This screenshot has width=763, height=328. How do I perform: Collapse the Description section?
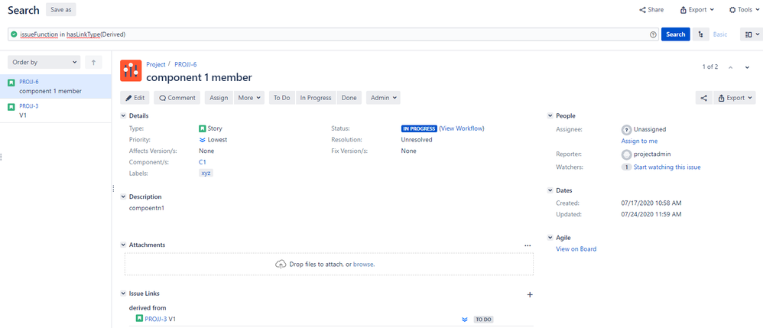[123, 196]
